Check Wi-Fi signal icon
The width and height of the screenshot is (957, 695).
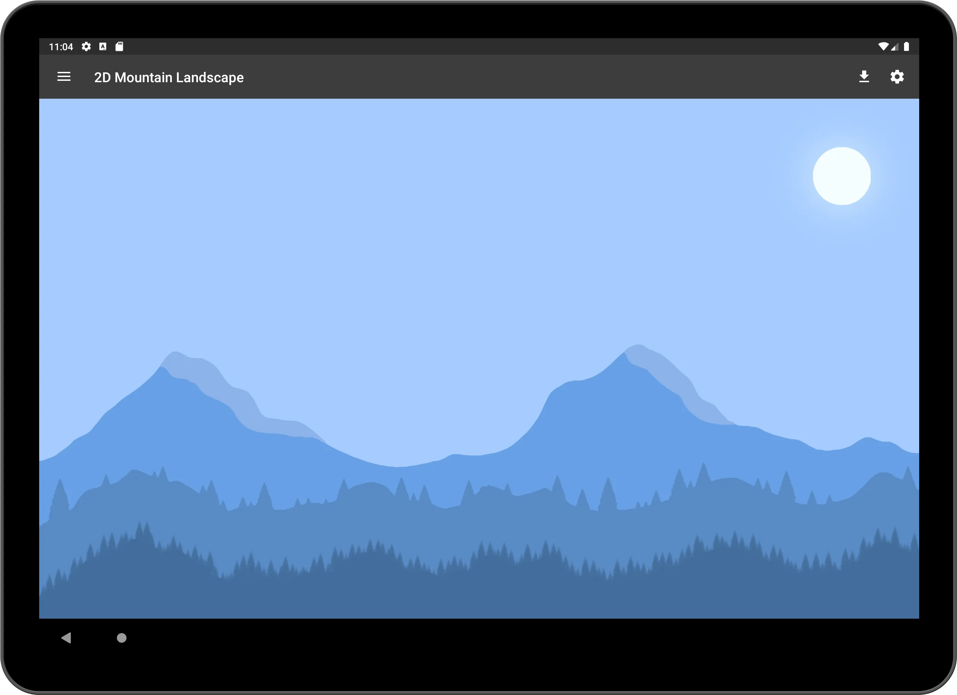pos(885,46)
